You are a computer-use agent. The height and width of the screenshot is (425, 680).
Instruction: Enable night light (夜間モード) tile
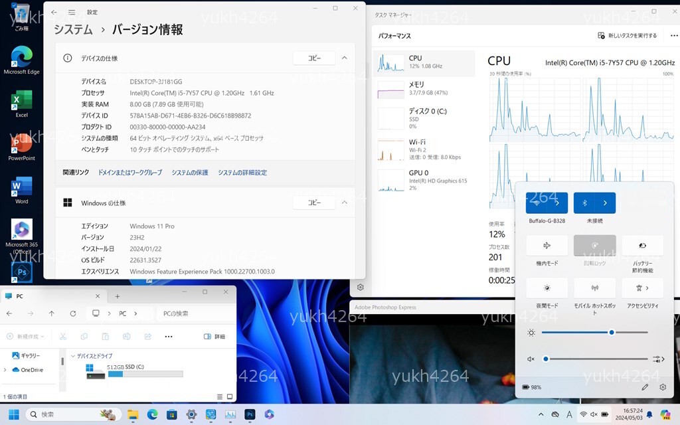(547, 288)
